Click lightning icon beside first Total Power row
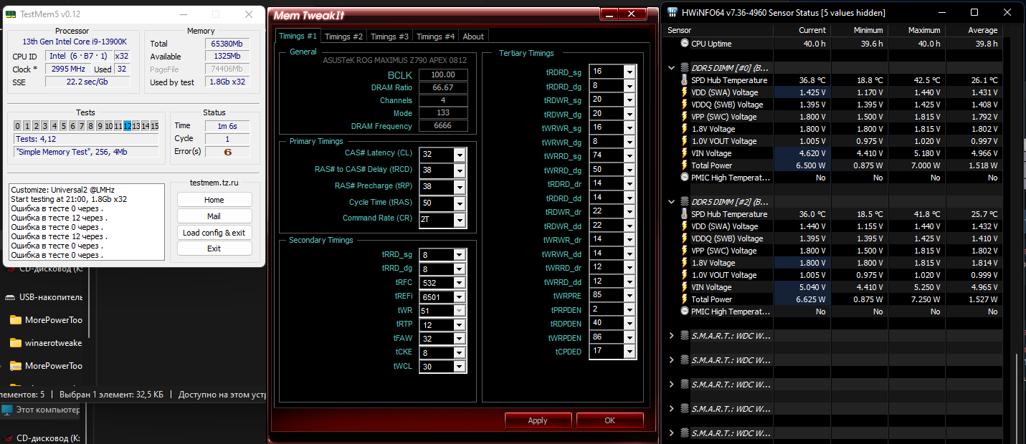The width and height of the screenshot is (1026, 444). coord(684,165)
